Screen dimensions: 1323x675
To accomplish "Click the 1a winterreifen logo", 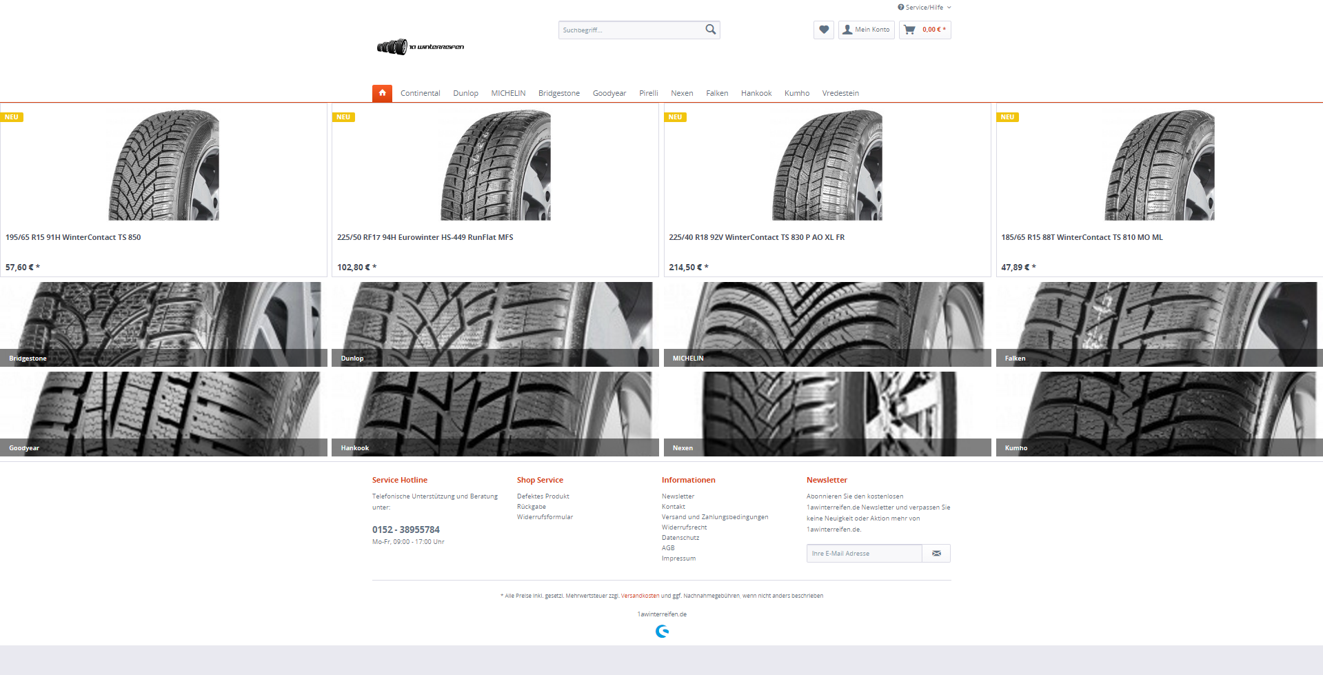I will click(421, 47).
